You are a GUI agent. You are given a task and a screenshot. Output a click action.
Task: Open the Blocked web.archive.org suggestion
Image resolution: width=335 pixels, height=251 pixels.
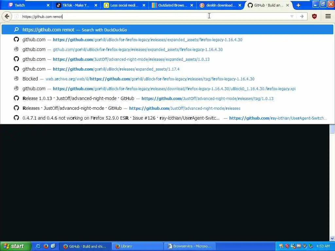167,79
